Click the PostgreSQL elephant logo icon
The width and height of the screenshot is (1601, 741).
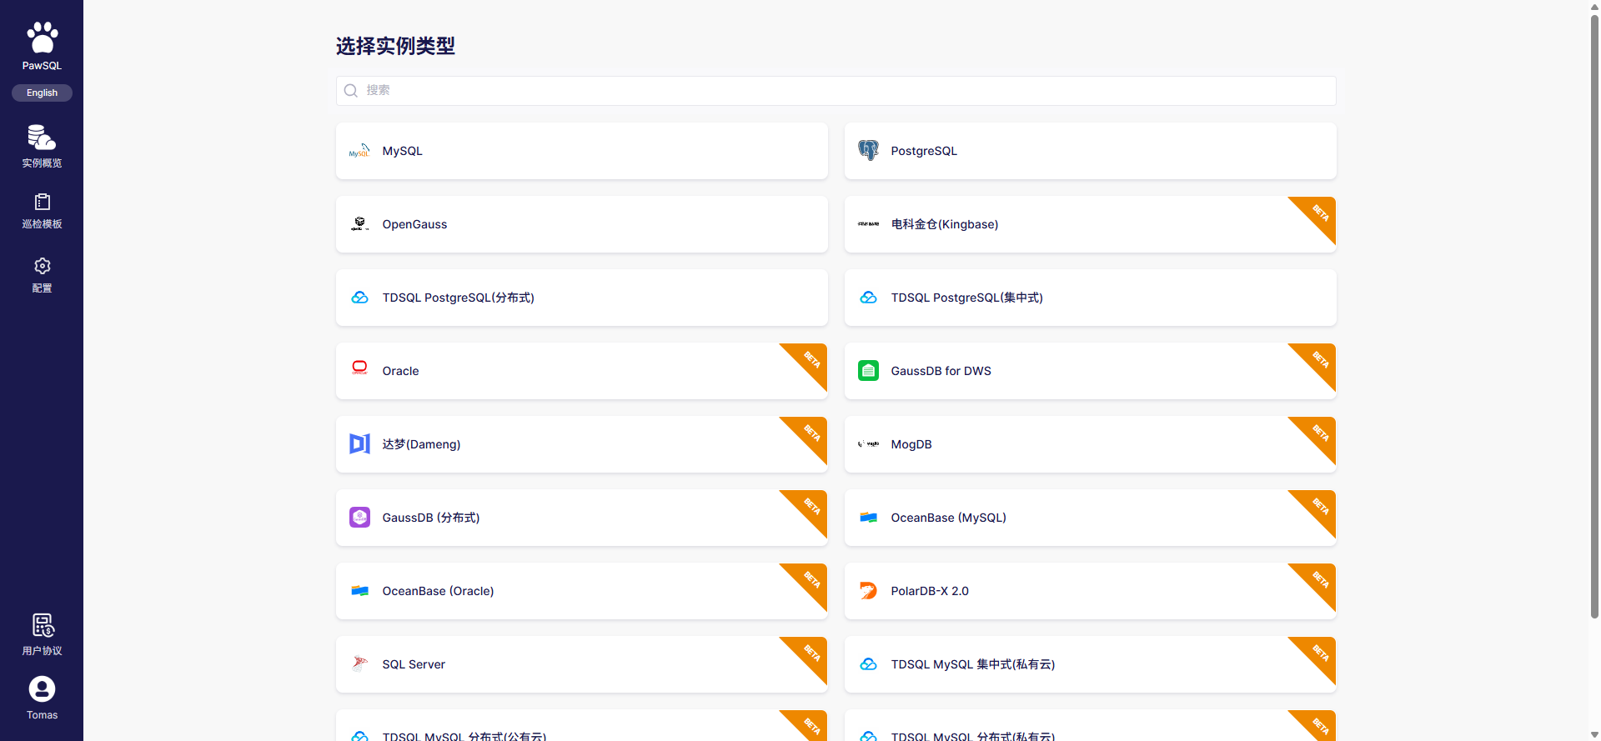pos(868,151)
